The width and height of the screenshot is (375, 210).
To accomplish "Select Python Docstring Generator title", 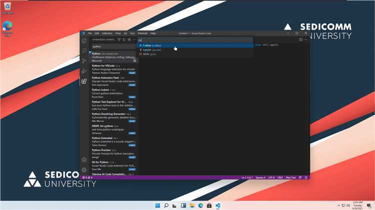I will coord(108,114).
